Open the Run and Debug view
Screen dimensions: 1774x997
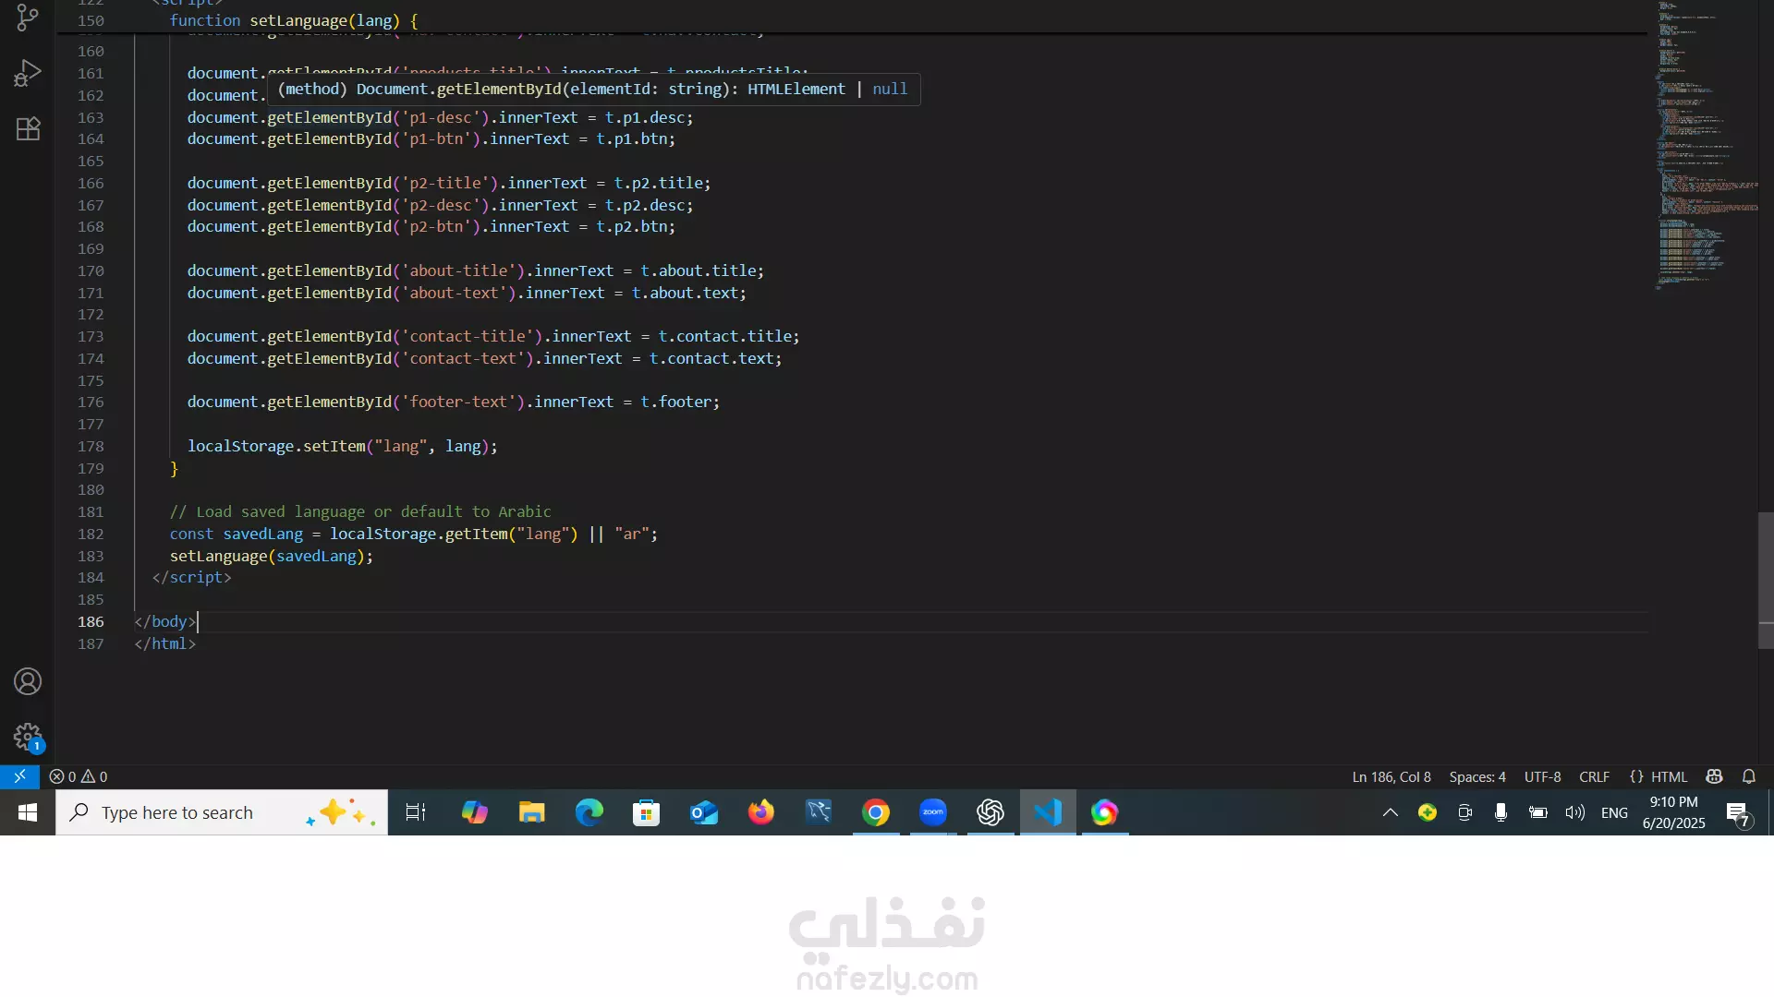click(x=28, y=72)
